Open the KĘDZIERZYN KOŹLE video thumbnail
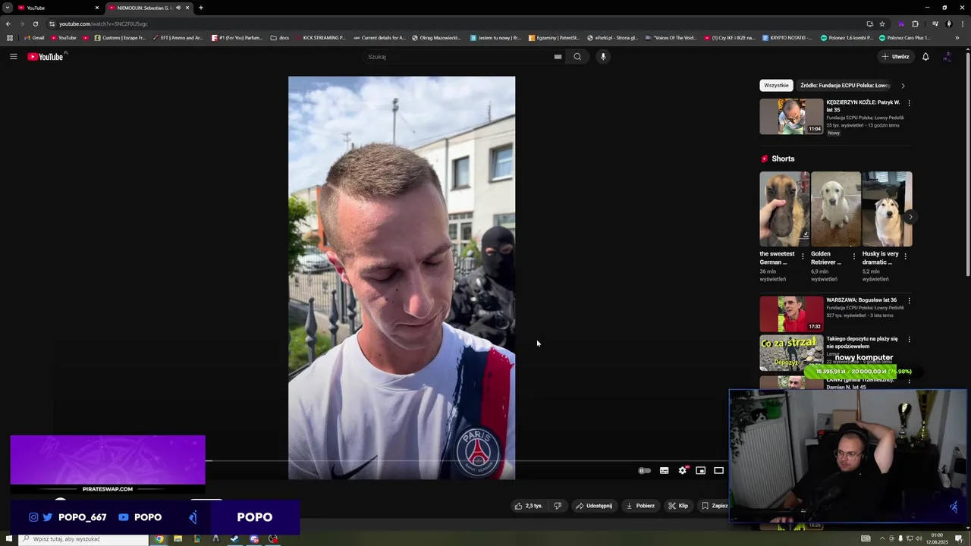This screenshot has width=971, height=546. (791, 117)
